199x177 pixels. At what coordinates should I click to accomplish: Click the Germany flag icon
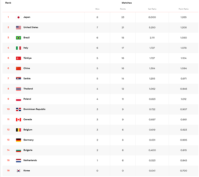point(18,140)
